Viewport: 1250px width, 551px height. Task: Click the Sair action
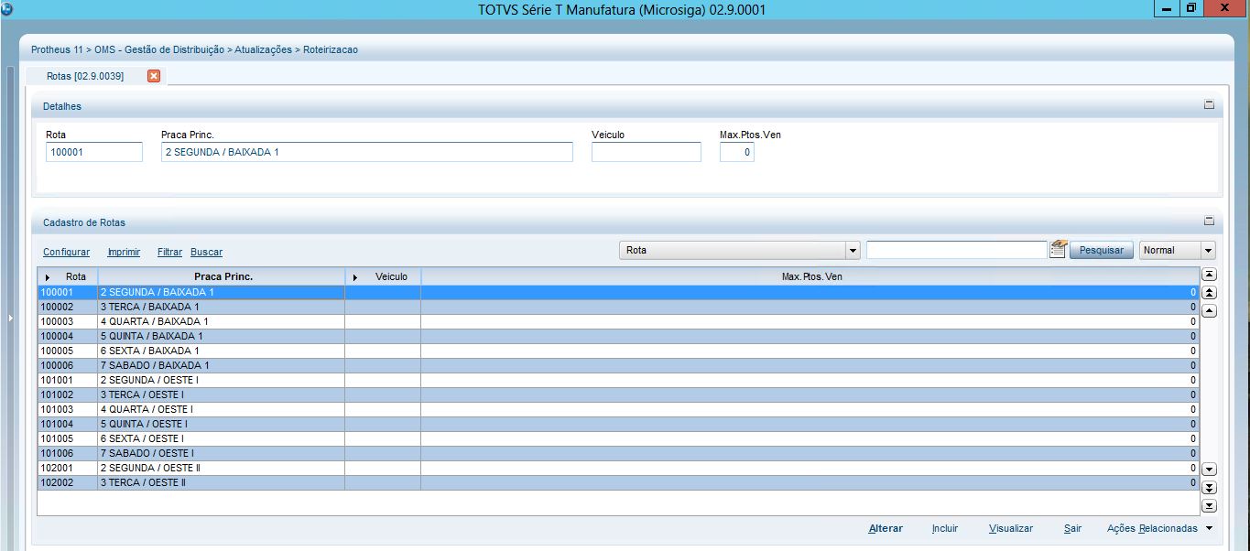click(x=1072, y=528)
